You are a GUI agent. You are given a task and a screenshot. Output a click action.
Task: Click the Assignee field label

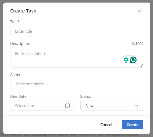tap(18, 75)
